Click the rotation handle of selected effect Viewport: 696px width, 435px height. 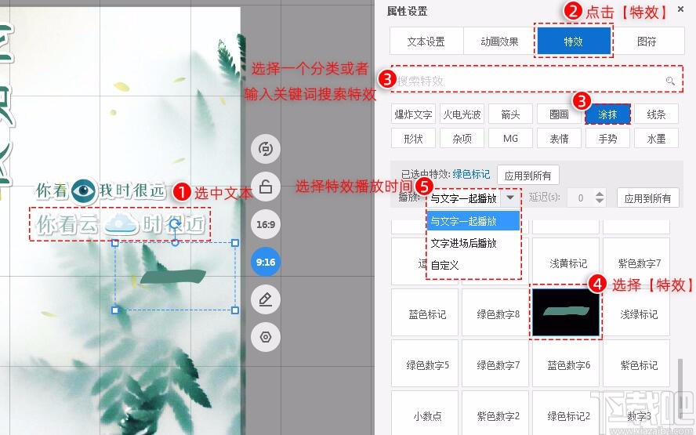[x=175, y=223]
